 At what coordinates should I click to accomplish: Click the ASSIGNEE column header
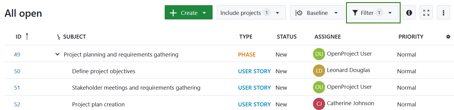click(328, 36)
